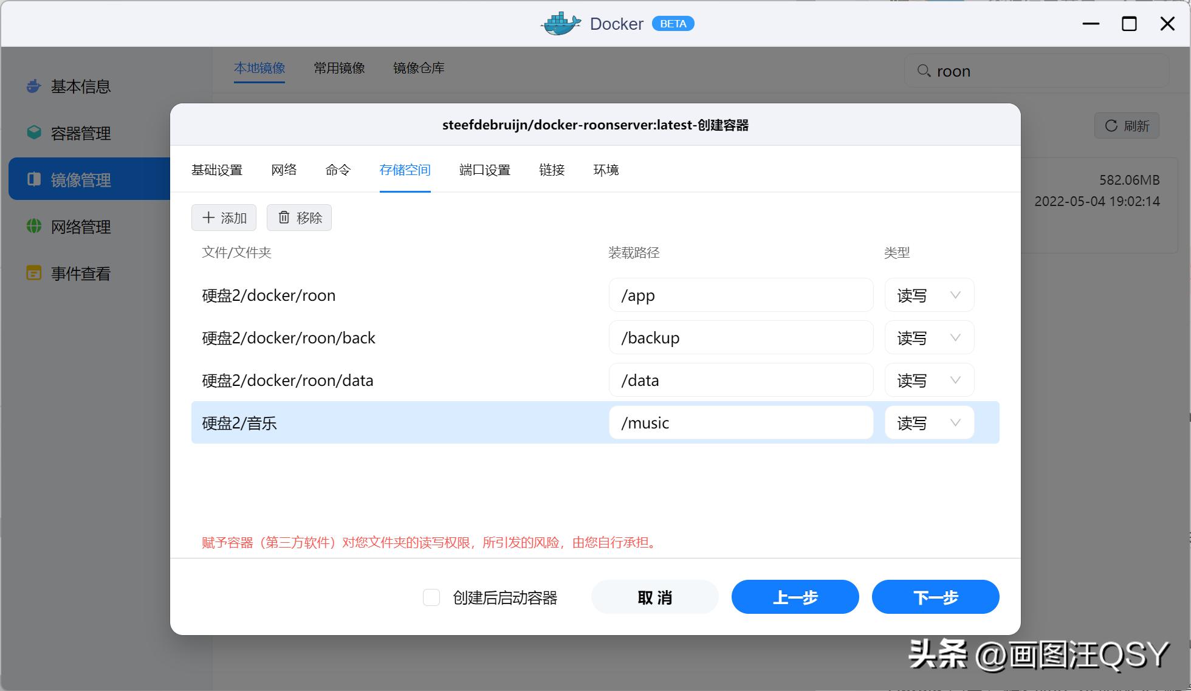Open the /app access type dropdown
The width and height of the screenshot is (1191, 691).
click(955, 295)
